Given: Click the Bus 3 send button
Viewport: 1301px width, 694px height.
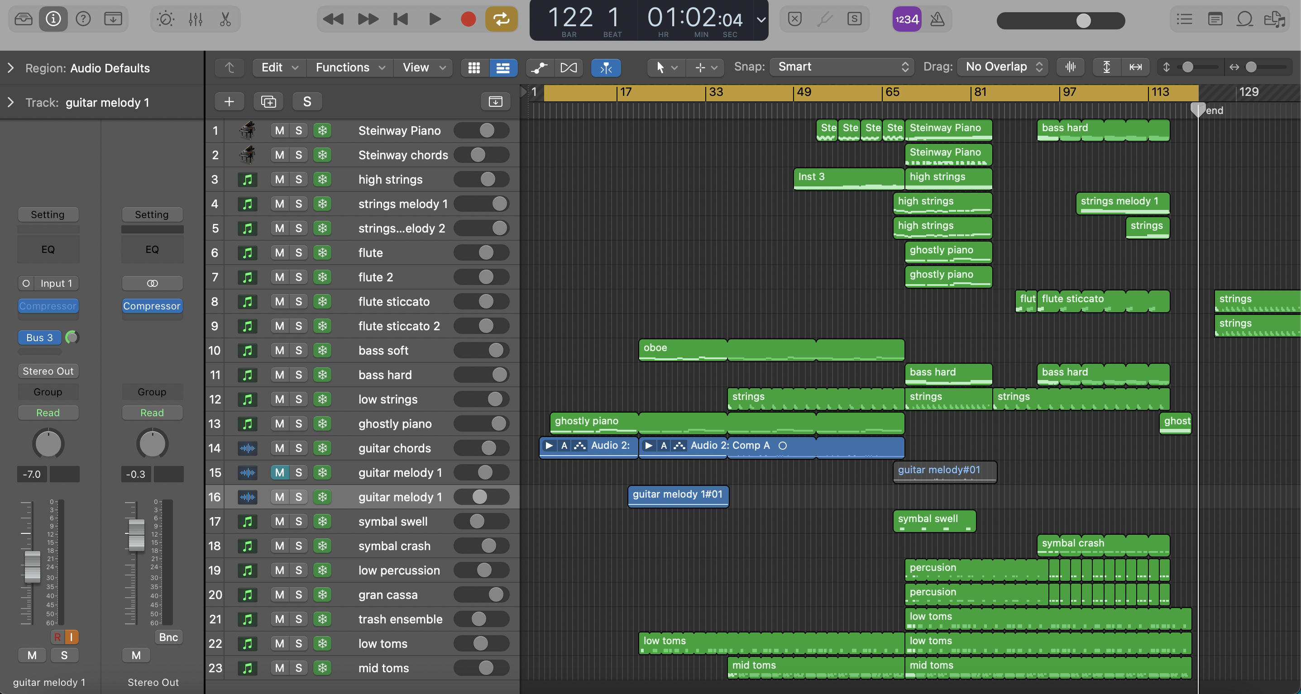Looking at the screenshot, I should coord(39,337).
